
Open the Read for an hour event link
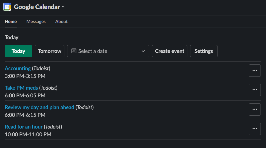(24, 127)
